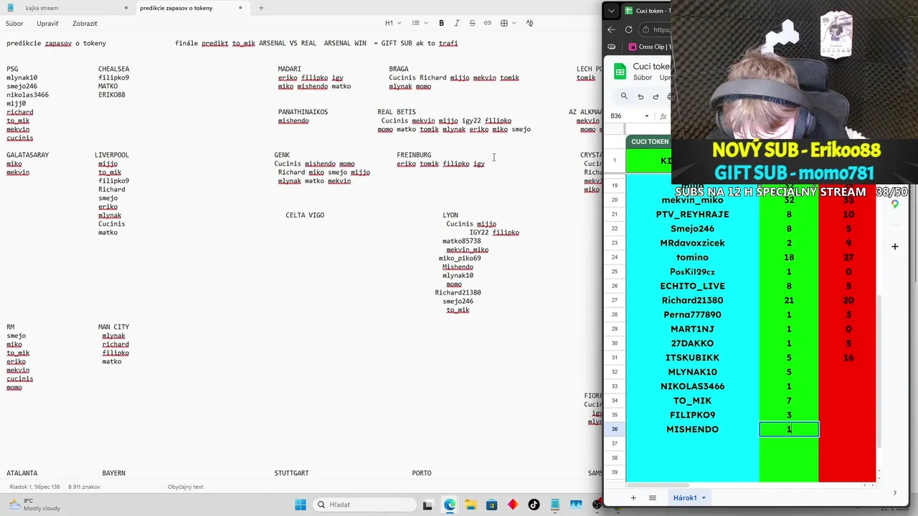The image size is (918, 516).
Task: Reload the browser page
Action: click(x=628, y=29)
